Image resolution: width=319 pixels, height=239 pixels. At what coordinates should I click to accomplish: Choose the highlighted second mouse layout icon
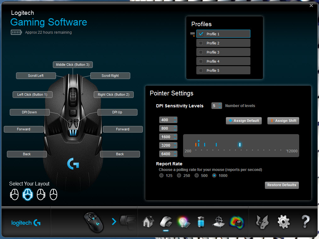28,194
